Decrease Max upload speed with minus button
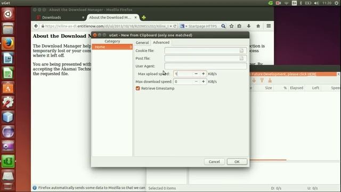This screenshot has height=192, width=341. [196, 74]
